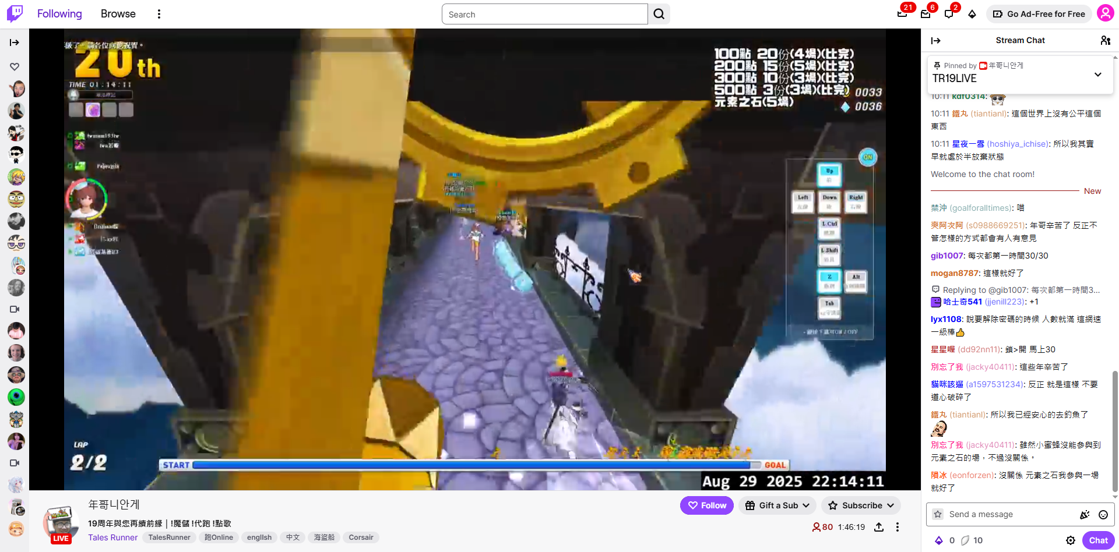This screenshot has width=1119, height=552.
Task: Expand the pinned TR19LIVE message
Action: tap(1097, 75)
